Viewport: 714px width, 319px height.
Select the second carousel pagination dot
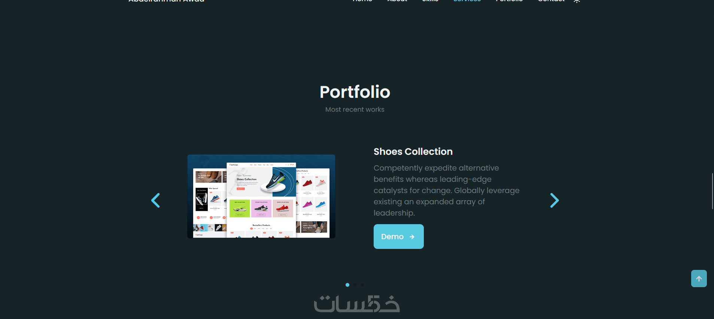click(355, 285)
